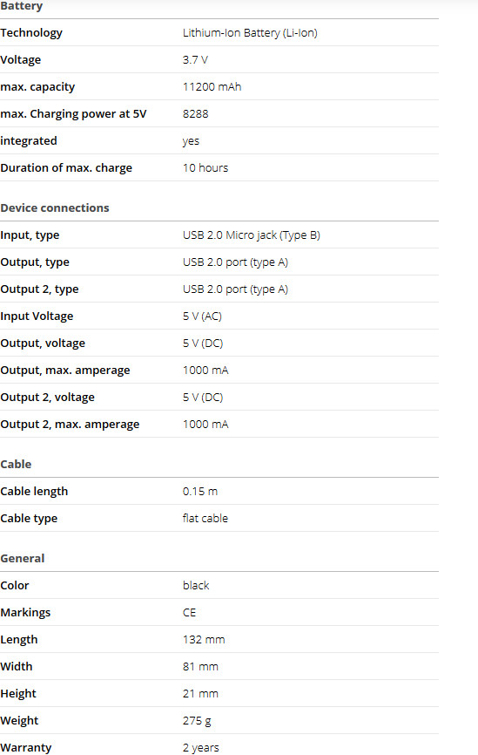Select the Technology row label
Viewport: 478px width, 755px height.
(31, 33)
